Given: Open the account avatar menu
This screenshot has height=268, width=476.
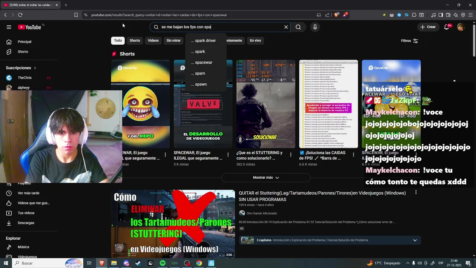Looking at the screenshot, I should (461, 27).
